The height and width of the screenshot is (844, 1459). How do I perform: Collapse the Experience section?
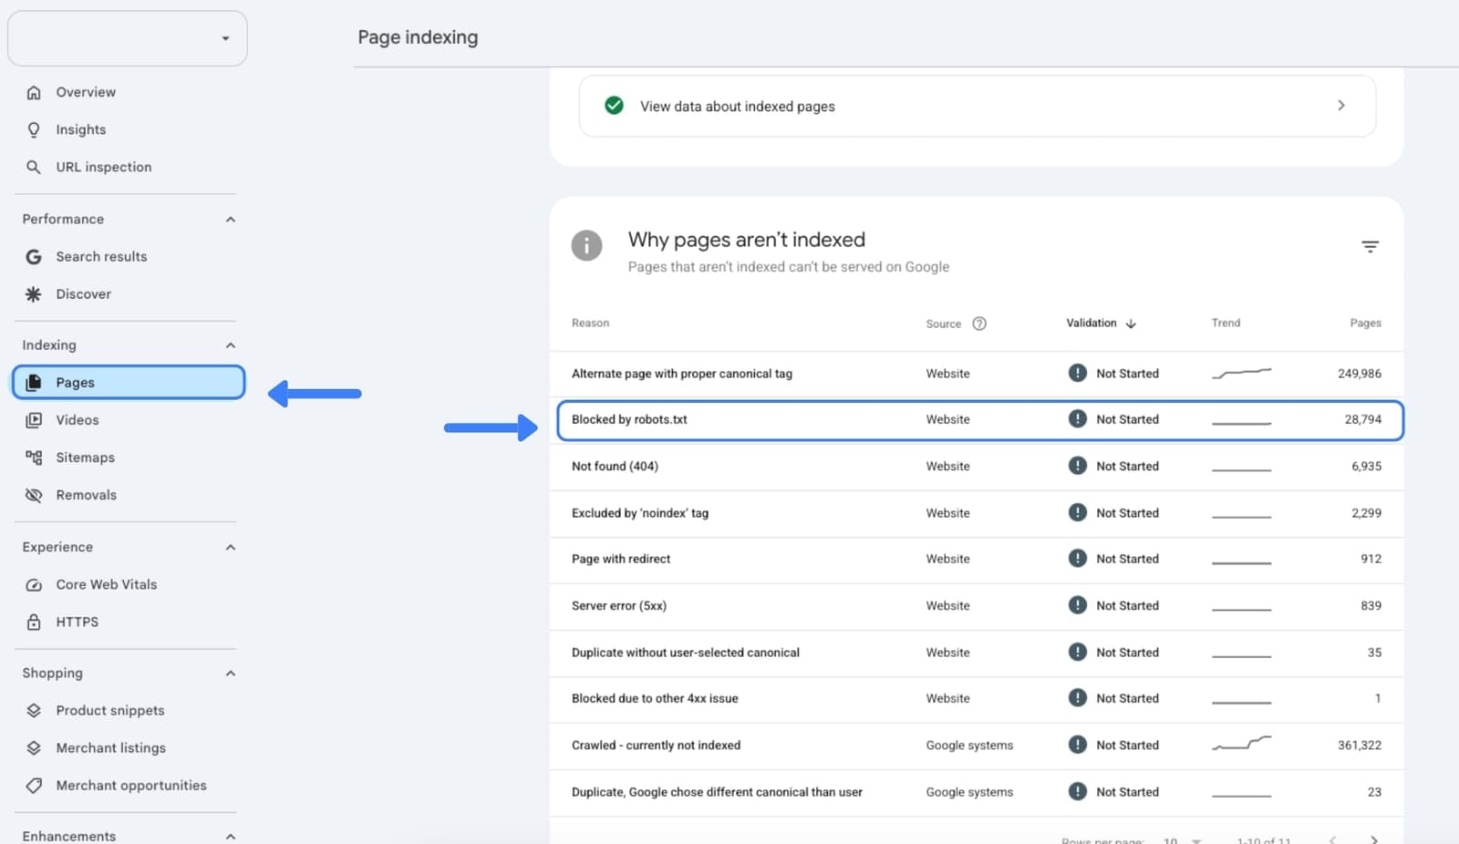coord(231,548)
